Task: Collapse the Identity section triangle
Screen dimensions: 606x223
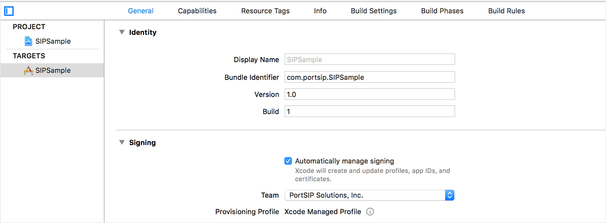Action: [122, 32]
